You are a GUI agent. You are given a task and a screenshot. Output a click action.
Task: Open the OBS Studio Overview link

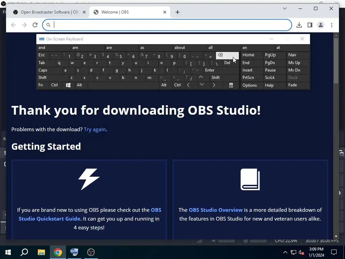point(216,210)
